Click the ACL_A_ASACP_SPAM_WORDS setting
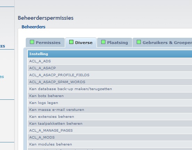 click(x=110, y=82)
